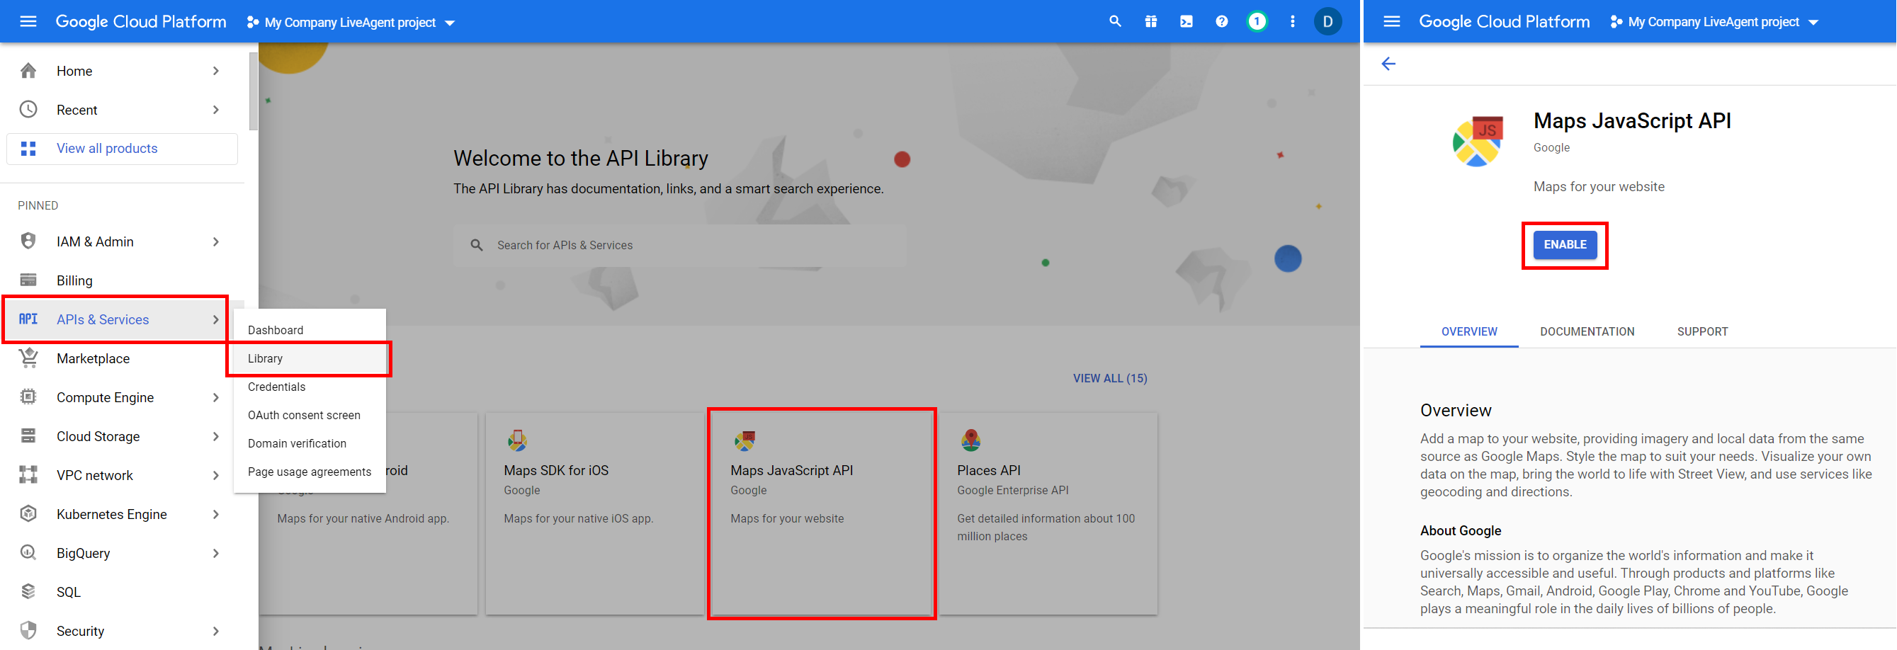Expand the BigQuery chevron

(216, 553)
